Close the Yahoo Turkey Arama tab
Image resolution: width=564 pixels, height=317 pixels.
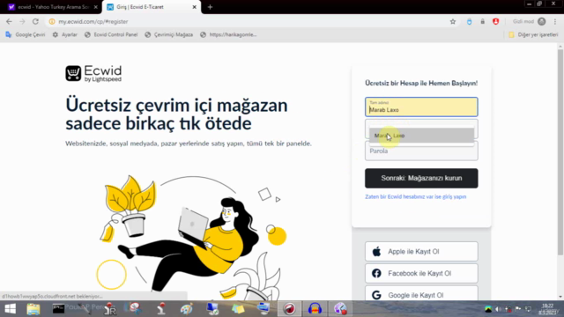pyautogui.click(x=96, y=7)
